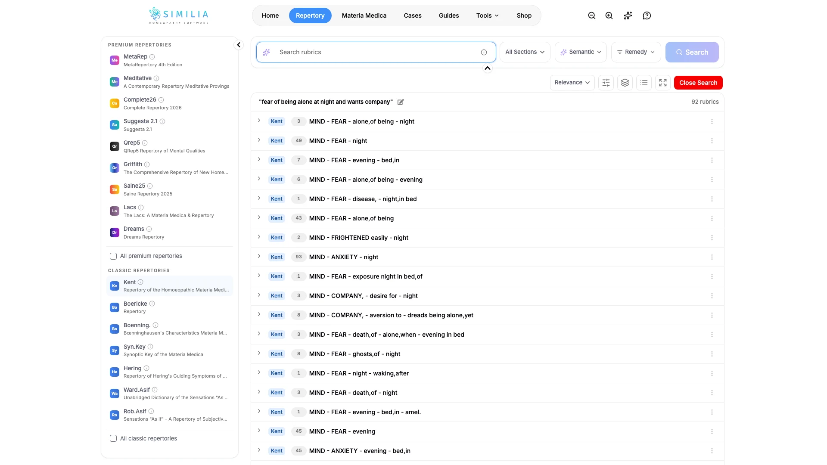The height and width of the screenshot is (465, 827).
Task: Open the Tools menu
Action: pos(488,15)
